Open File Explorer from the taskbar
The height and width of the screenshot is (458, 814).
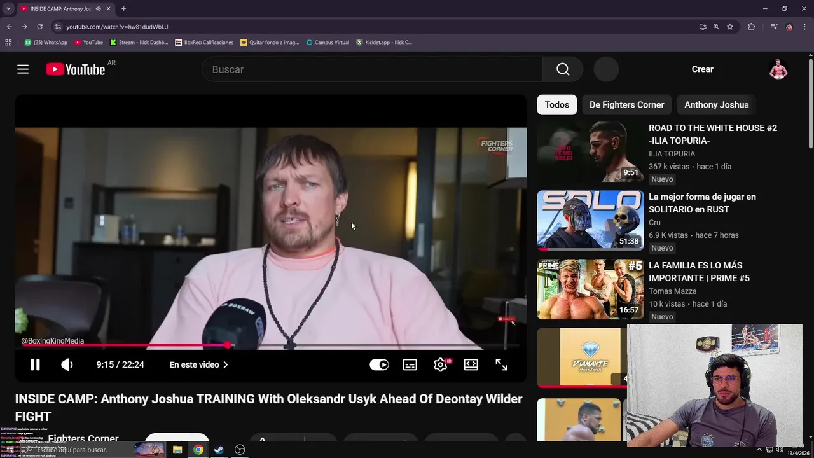(x=177, y=450)
